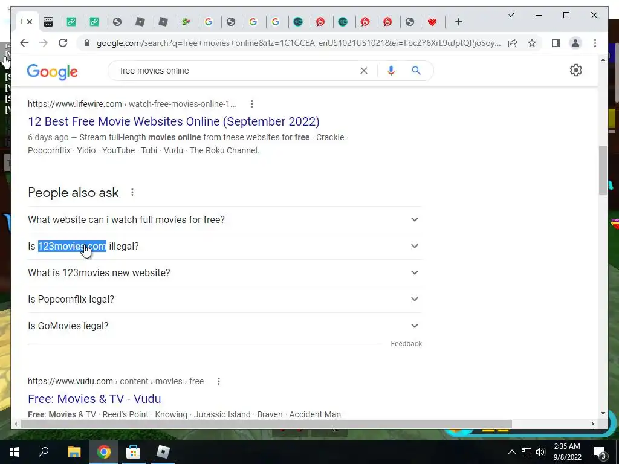
Task: Click the Google logo
Action: pos(52,72)
